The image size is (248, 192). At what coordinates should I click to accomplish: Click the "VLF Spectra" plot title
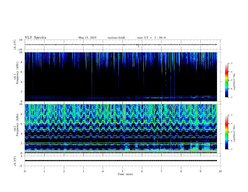pos(35,38)
